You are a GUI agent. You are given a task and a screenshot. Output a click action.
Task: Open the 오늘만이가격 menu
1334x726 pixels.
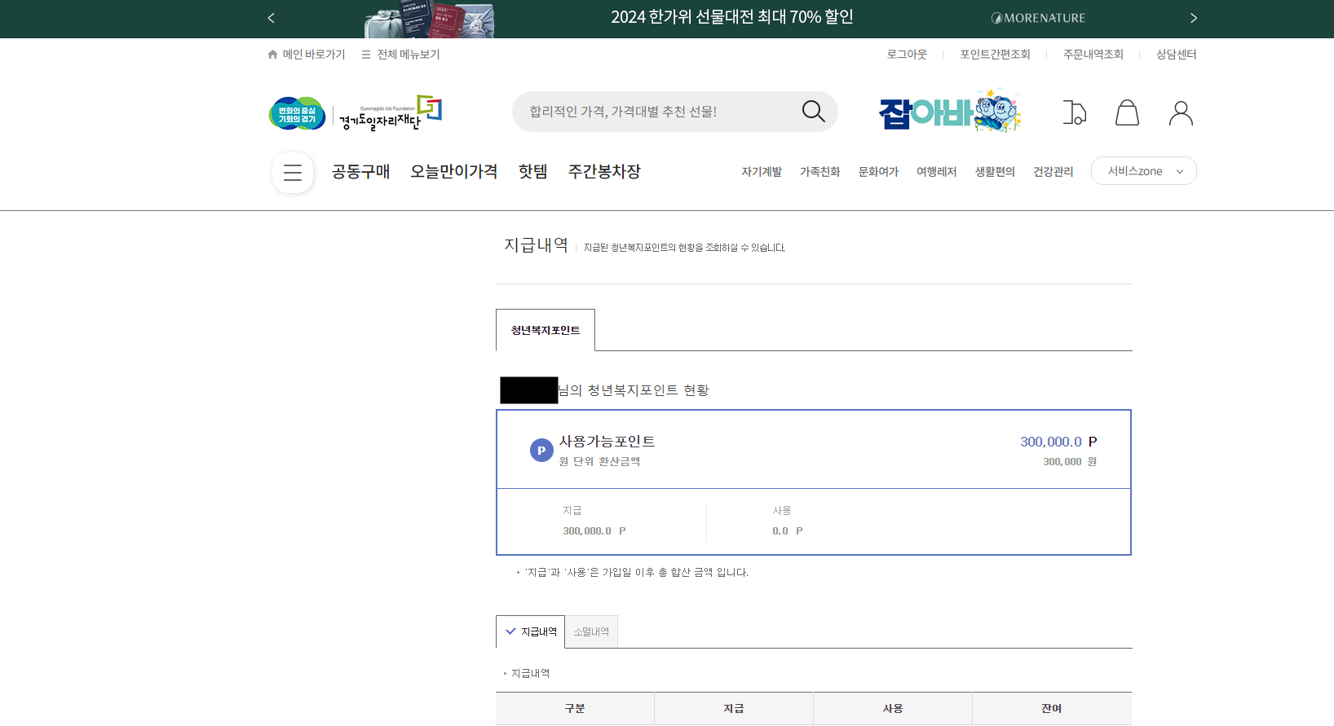pos(453,172)
